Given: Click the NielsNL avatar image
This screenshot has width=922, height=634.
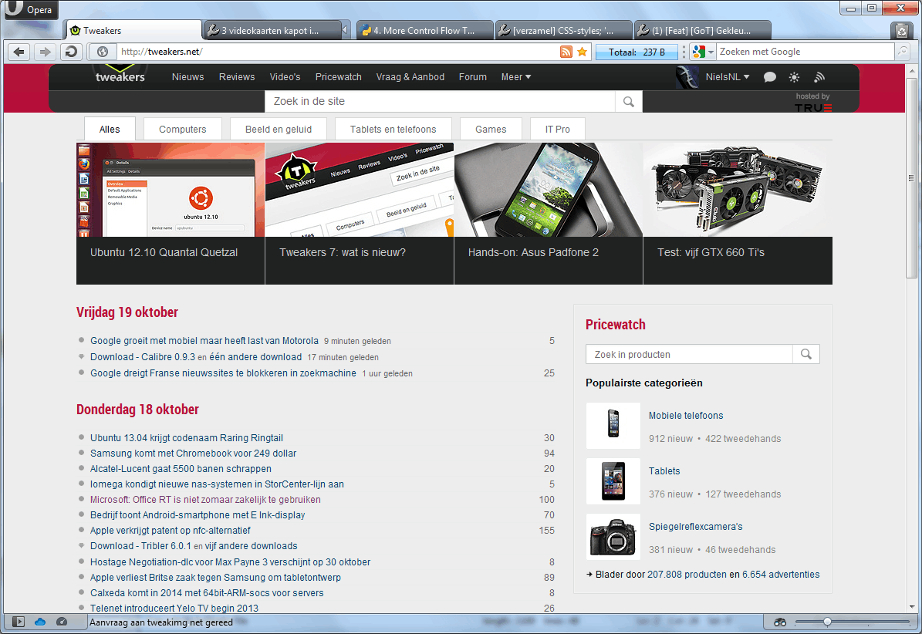Looking at the screenshot, I should (x=687, y=77).
